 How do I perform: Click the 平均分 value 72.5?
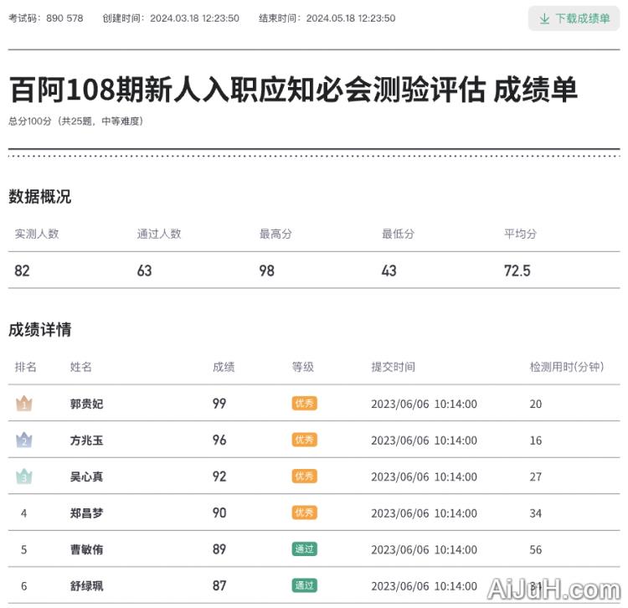(x=517, y=271)
